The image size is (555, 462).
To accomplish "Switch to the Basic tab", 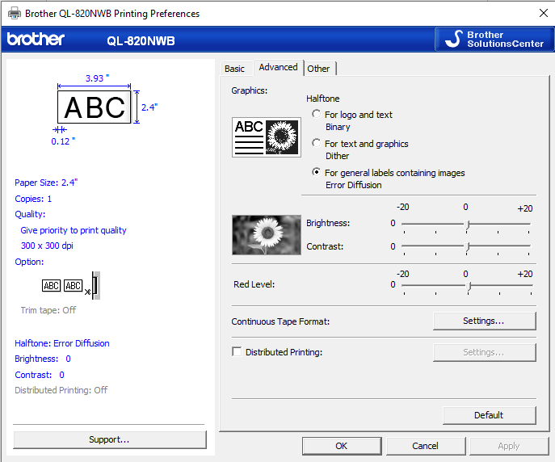I will coord(234,69).
